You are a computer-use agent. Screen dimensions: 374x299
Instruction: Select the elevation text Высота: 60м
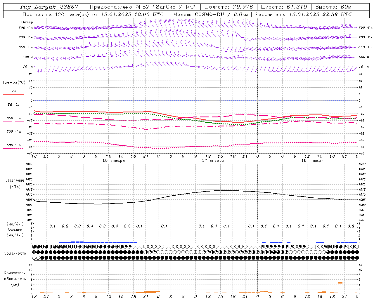click(x=333, y=7)
